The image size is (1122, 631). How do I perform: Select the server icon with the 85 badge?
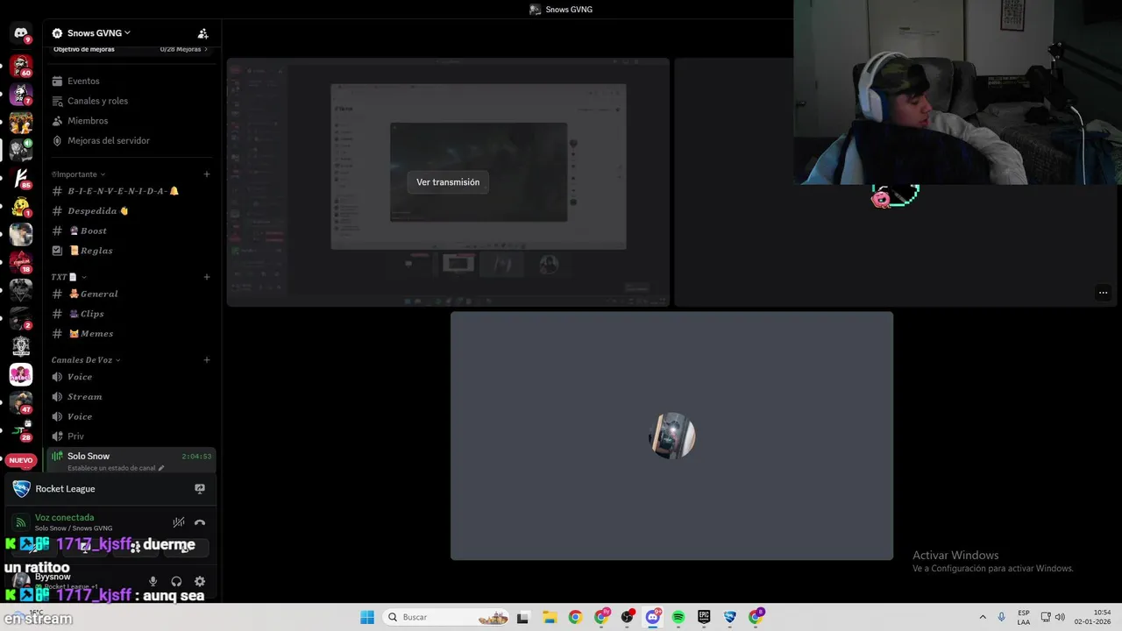[x=21, y=179]
